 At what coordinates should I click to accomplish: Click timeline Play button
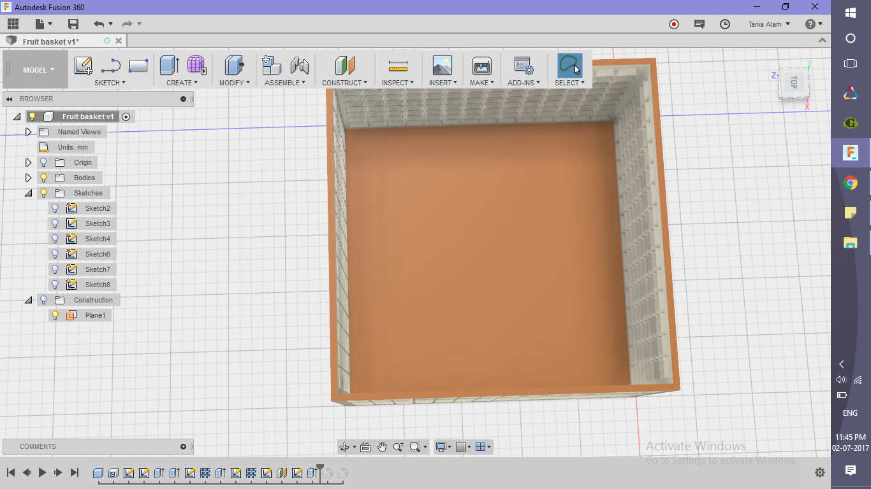pyautogui.click(x=42, y=472)
